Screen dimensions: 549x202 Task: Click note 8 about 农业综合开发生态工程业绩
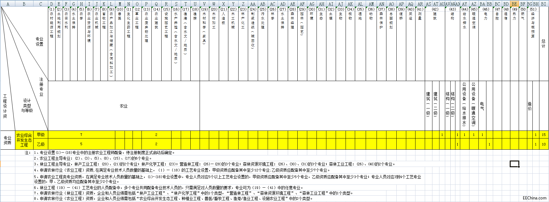click(173, 198)
